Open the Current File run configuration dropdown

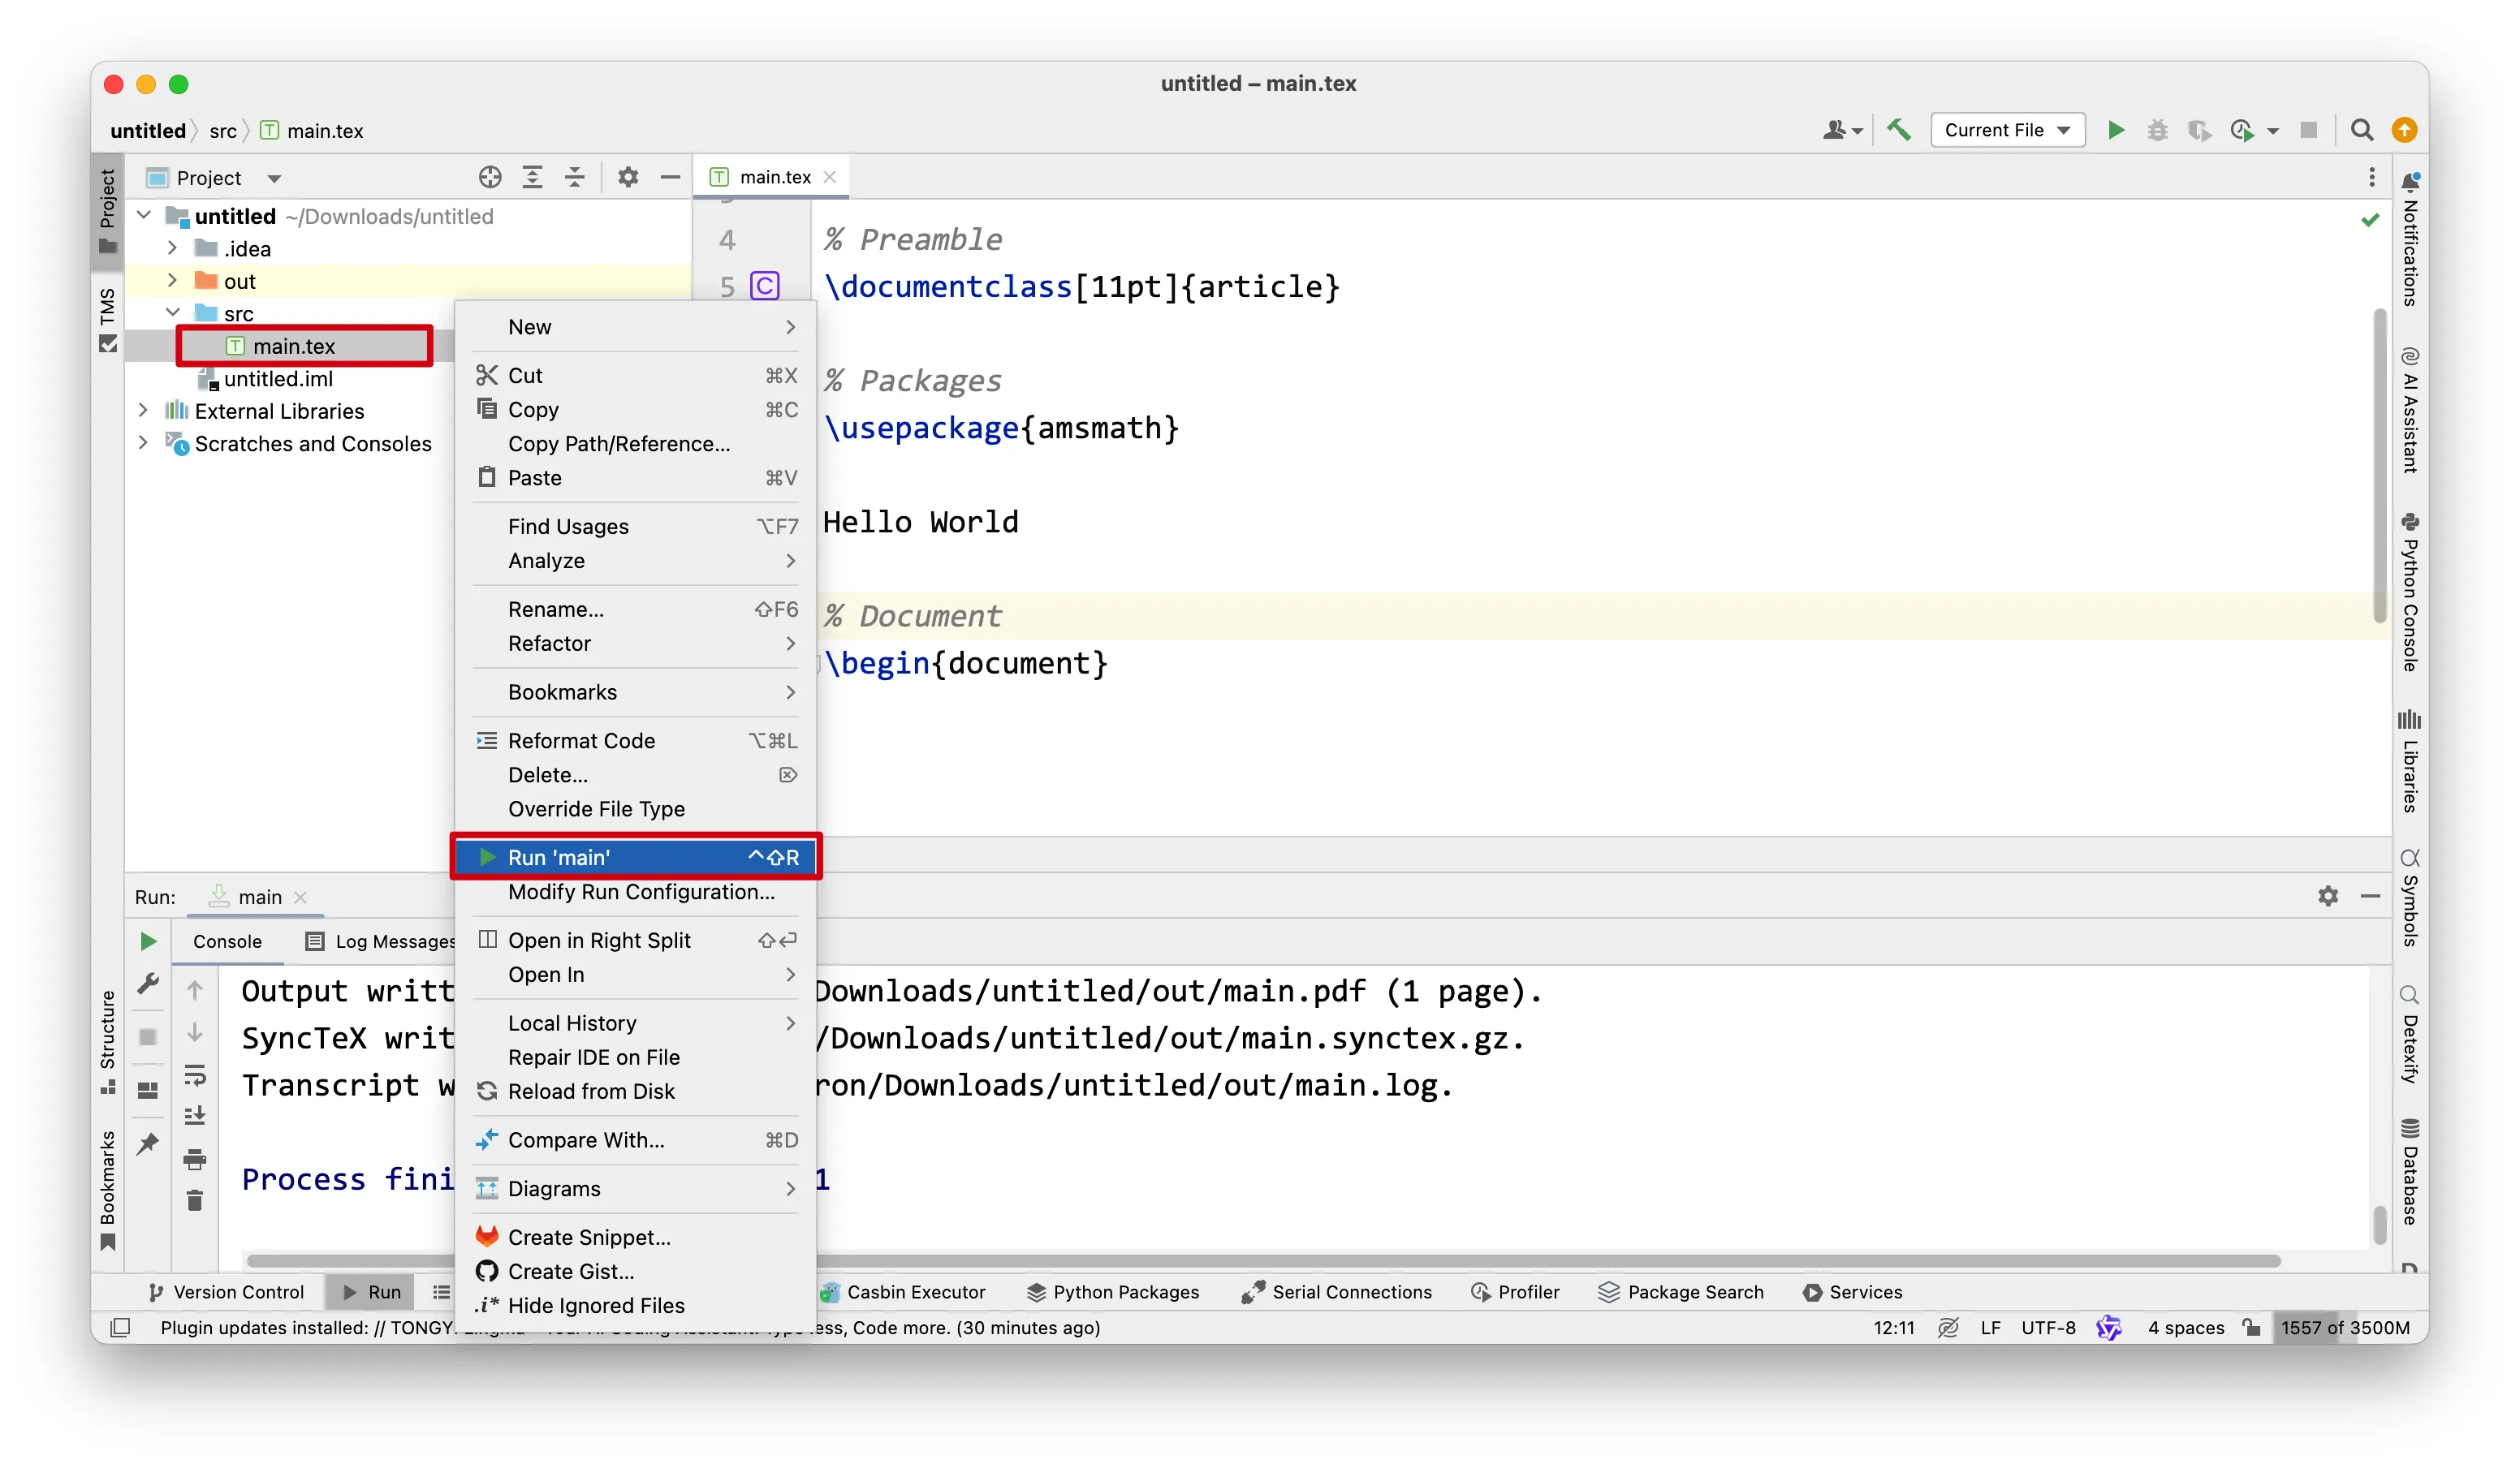(x=2007, y=130)
